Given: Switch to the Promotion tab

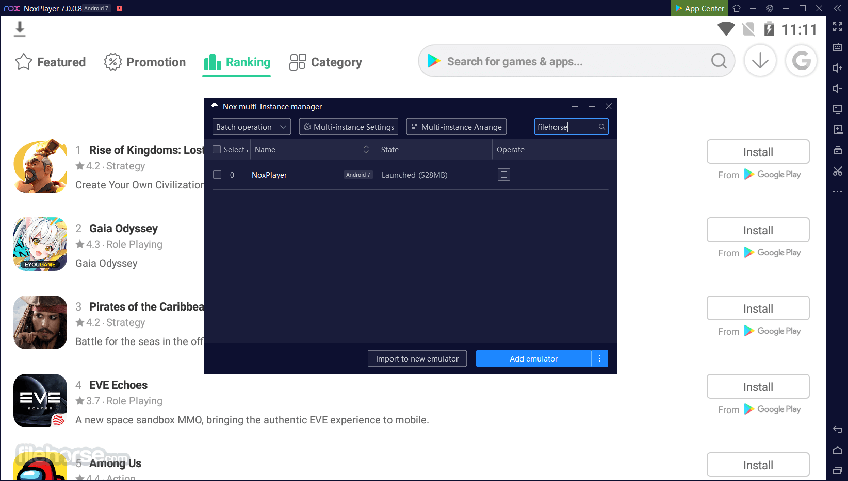Looking at the screenshot, I should coord(145,62).
